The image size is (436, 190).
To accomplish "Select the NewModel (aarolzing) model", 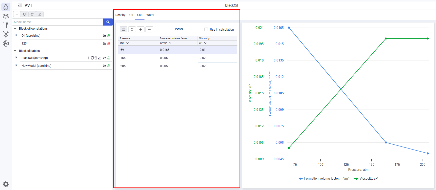I will click(x=37, y=66).
